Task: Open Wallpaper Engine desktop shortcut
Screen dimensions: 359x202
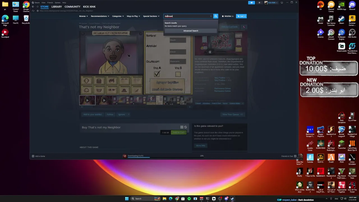Action: pyautogui.click(x=342, y=35)
